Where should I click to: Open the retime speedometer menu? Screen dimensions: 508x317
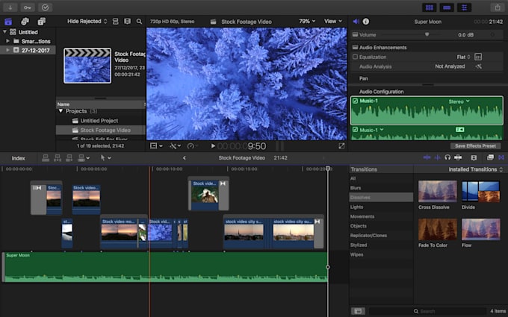pos(192,146)
